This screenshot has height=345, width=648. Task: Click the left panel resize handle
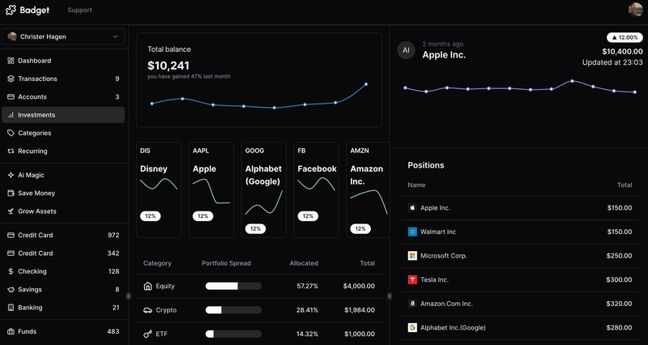click(129, 296)
